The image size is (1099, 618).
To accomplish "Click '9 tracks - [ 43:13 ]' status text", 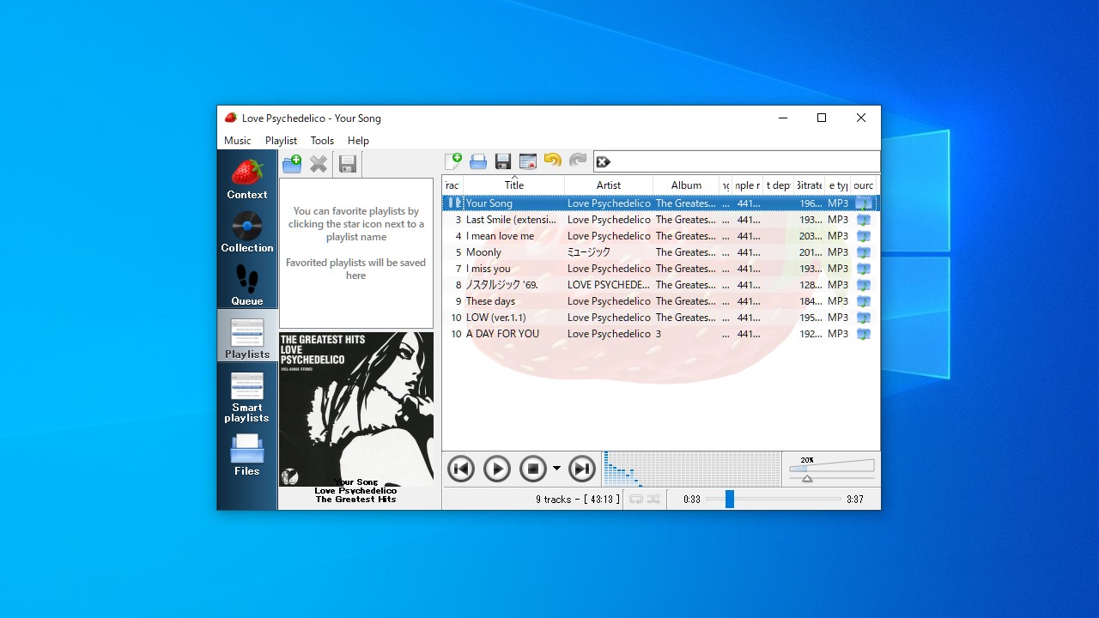I will pyautogui.click(x=578, y=500).
